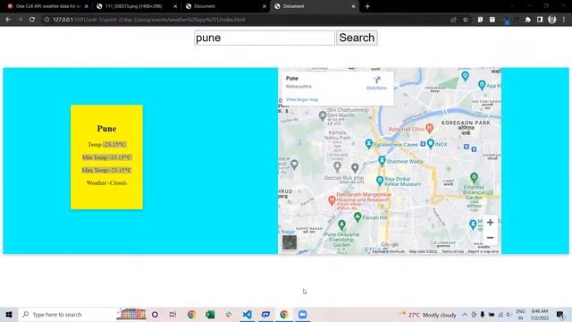Open Visual Studio Code from taskbar
The height and width of the screenshot is (322, 572).
tap(247, 314)
